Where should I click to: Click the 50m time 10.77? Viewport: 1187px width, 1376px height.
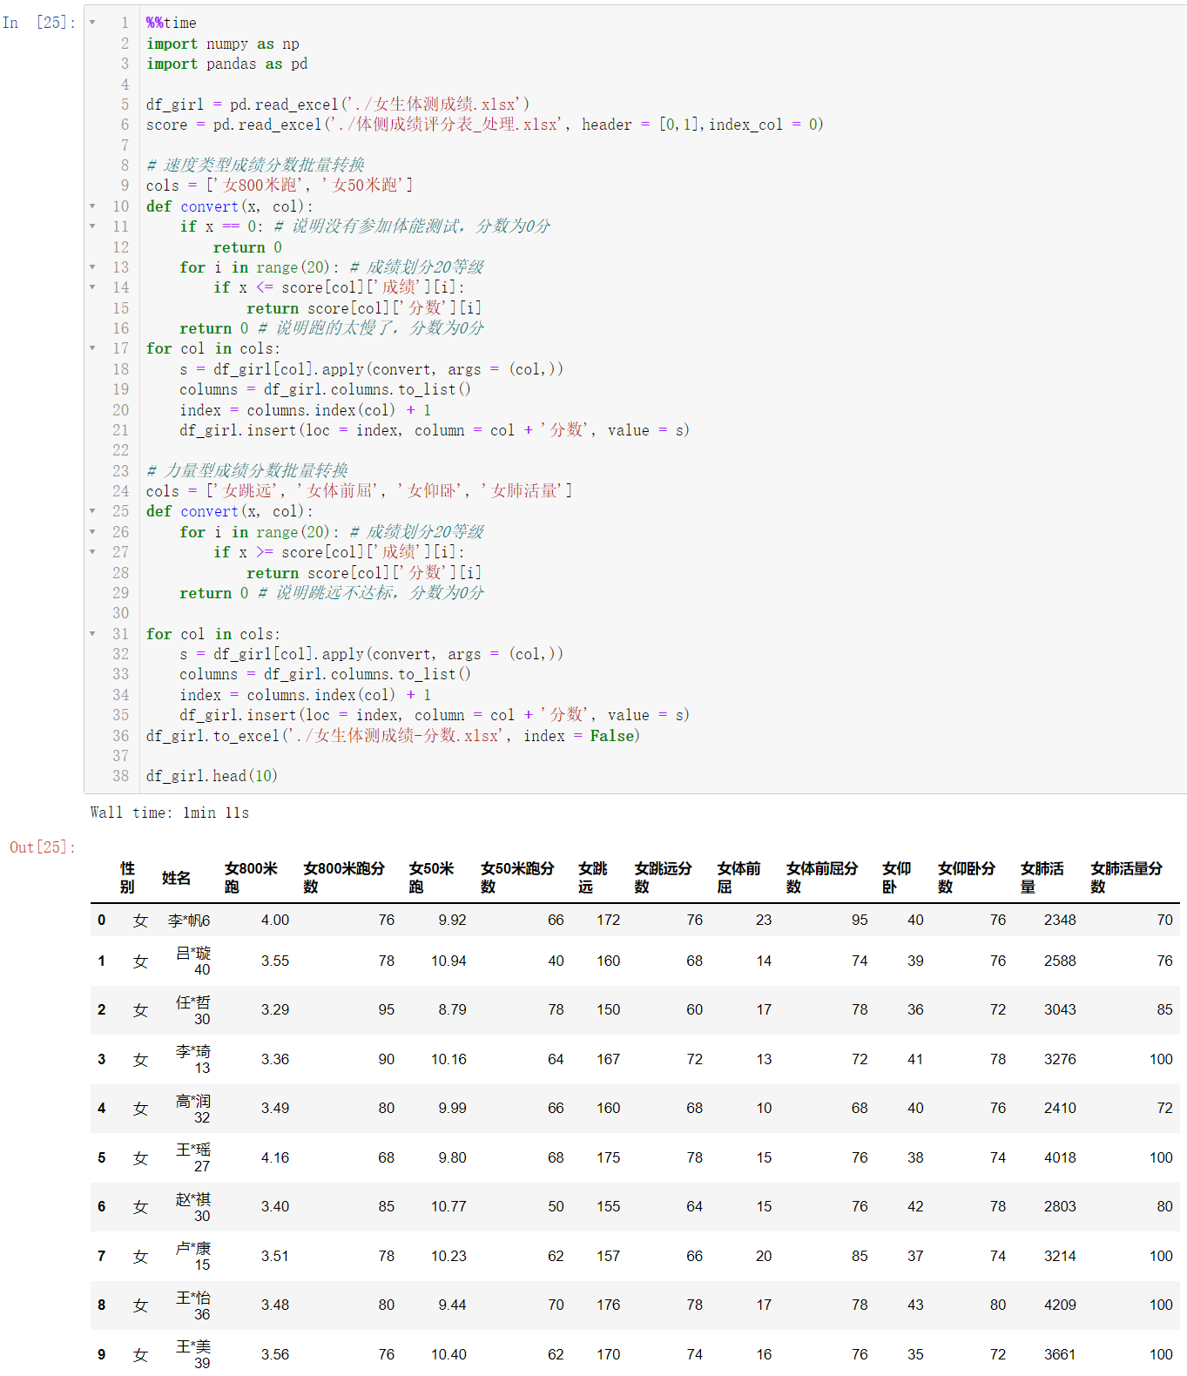pos(448,1207)
